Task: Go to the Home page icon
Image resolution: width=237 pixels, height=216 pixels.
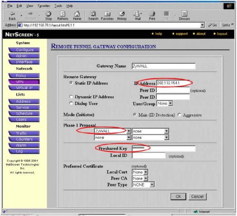Action: (77, 14)
